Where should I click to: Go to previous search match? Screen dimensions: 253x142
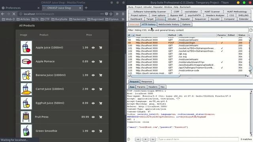[138, 139]
